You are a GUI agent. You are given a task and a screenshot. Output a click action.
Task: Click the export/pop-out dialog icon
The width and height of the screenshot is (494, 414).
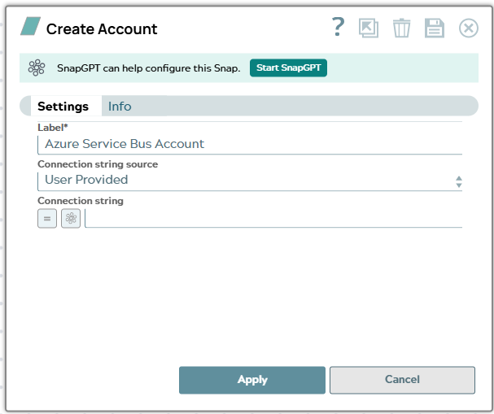click(369, 28)
